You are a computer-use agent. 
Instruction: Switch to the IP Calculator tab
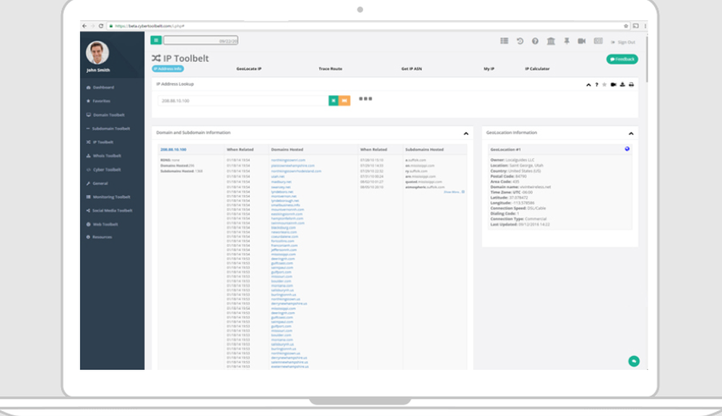click(x=537, y=69)
